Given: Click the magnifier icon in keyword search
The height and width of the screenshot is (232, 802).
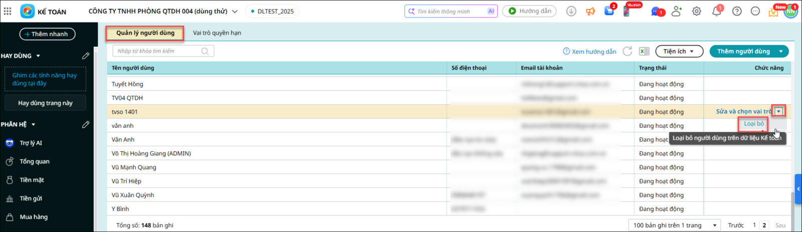Looking at the screenshot, I should coord(205,51).
